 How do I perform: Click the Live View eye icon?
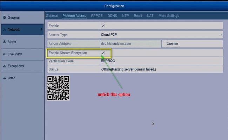(x=5, y=54)
